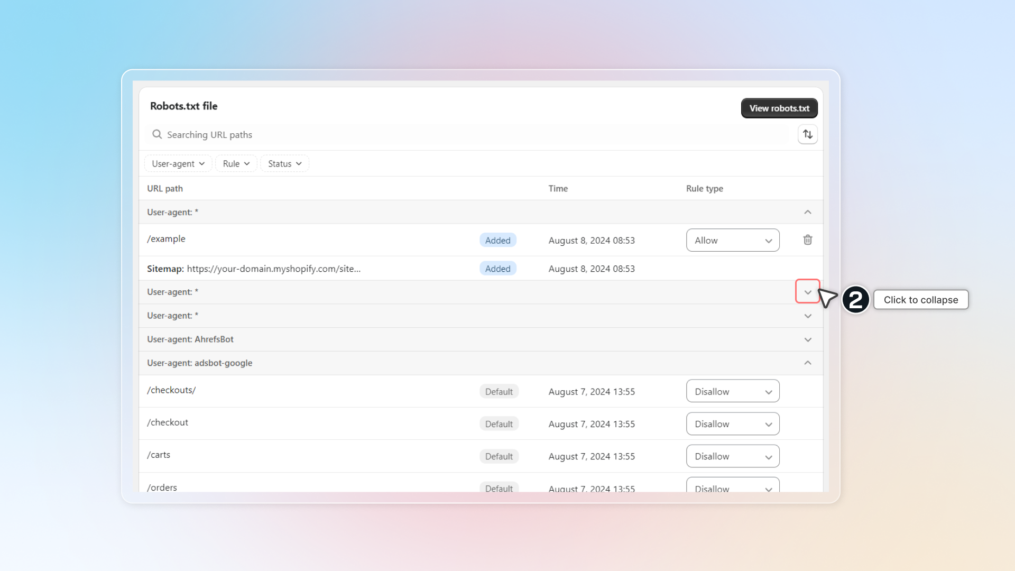Click the View robots.txt button
The image size is (1015, 571).
[x=779, y=108]
